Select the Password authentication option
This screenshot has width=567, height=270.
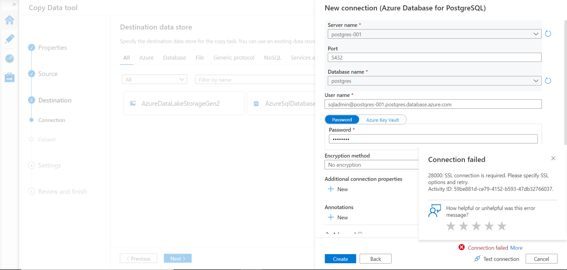[x=342, y=120]
